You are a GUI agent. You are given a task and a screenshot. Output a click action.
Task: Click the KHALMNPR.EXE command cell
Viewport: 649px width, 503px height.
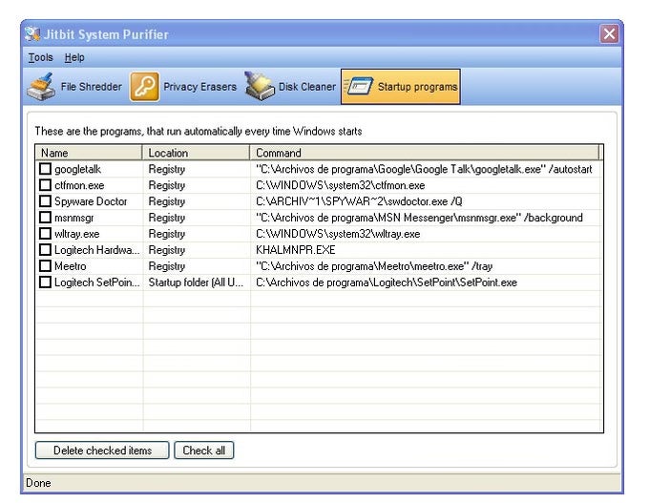click(x=296, y=250)
